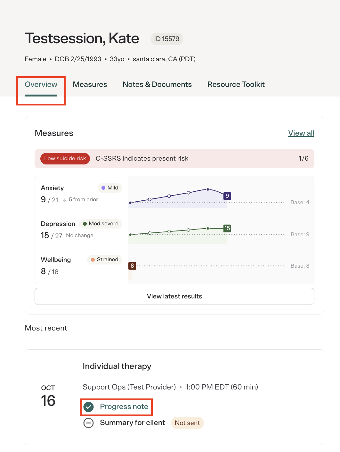Click the 'Low suicide risk' badge
The width and height of the screenshot is (340, 452).
pos(65,159)
